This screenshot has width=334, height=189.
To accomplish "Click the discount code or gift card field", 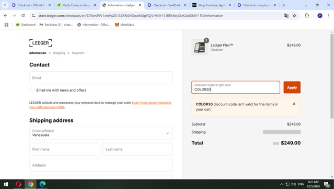I will point(236,87).
